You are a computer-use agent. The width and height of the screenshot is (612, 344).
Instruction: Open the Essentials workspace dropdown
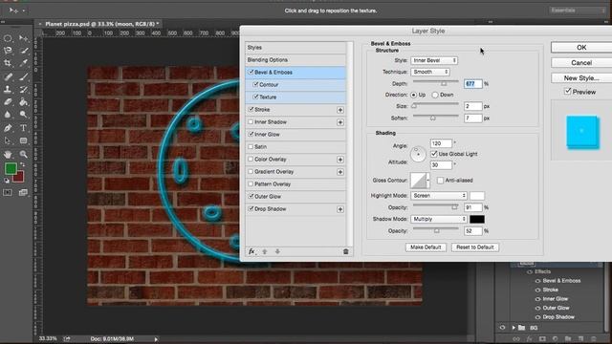pos(578,11)
